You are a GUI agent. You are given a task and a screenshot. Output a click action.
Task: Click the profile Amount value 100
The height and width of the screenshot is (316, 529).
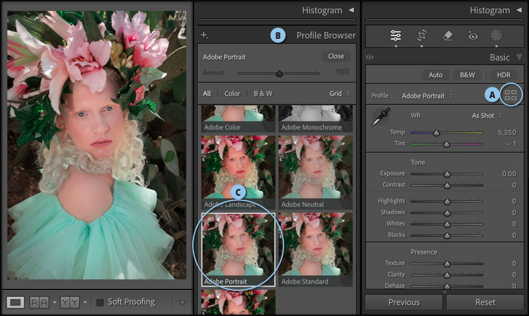pyautogui.click(x=342, y=72)
